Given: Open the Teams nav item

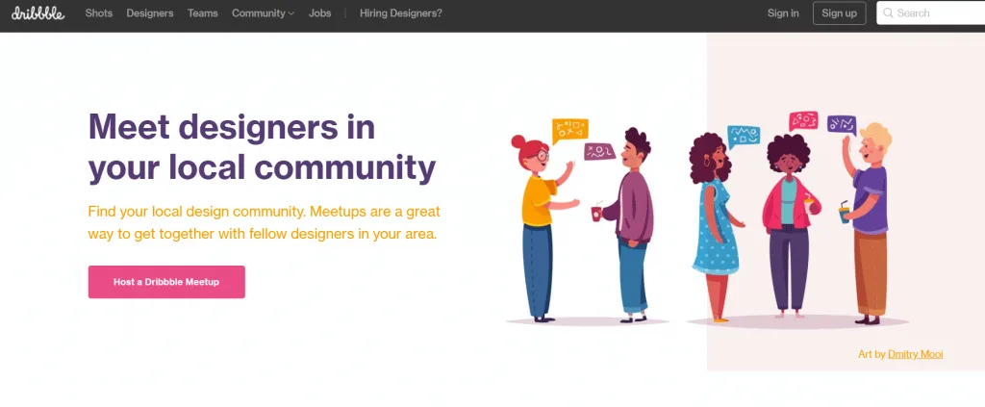Looking at the screenshot, I should (x=203, y=13).
